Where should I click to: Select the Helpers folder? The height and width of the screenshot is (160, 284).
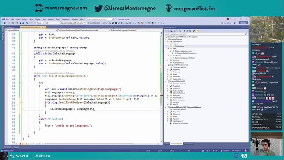tap(175, 44)
